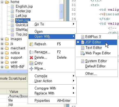This screenshot has height=107, width=119.
Task: Click the Footer.jsp file icon
Action: tap(12, 11)
